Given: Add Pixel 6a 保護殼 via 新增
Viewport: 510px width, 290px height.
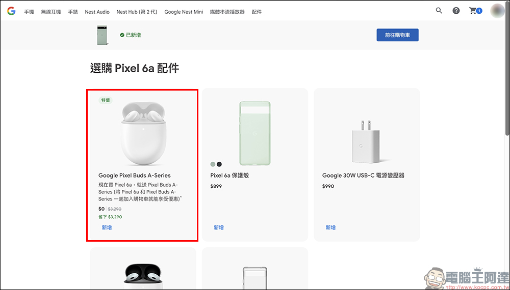Looking at the screenshot, I should coord(219,227).
